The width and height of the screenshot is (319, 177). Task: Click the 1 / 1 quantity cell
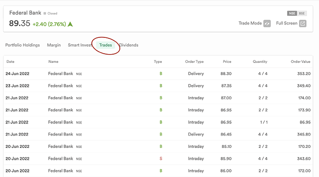pyautogui.click(x=264, y=122)
